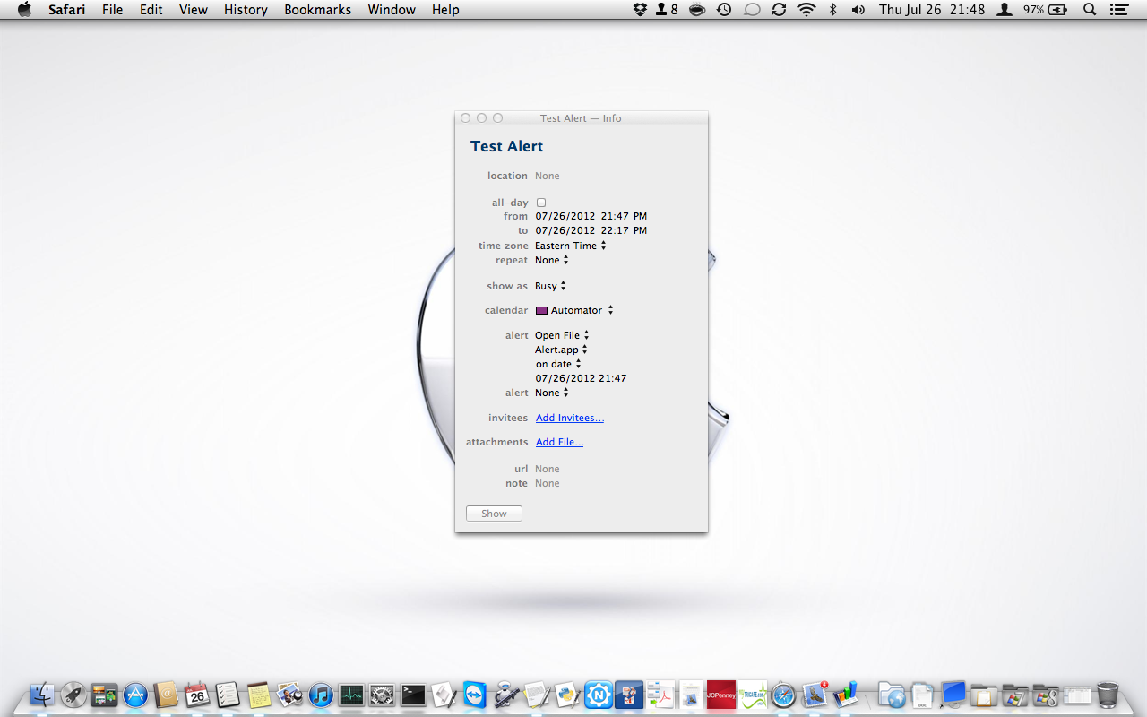Open the alert timing 'on date' dropdown
Image resolution: width=1147 pixels, height=717 pixels.
click(x=559, y=364)
